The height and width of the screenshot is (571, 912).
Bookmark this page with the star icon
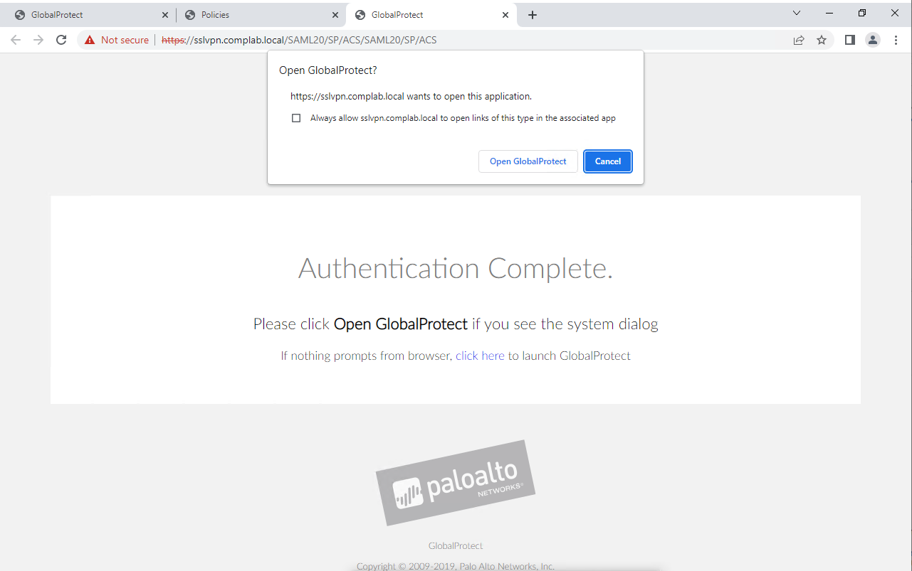(822, 40)
